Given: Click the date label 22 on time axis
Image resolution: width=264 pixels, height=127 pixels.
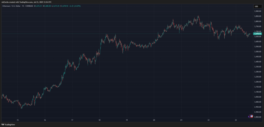Looking at the screenshot, I should [208, 120].
